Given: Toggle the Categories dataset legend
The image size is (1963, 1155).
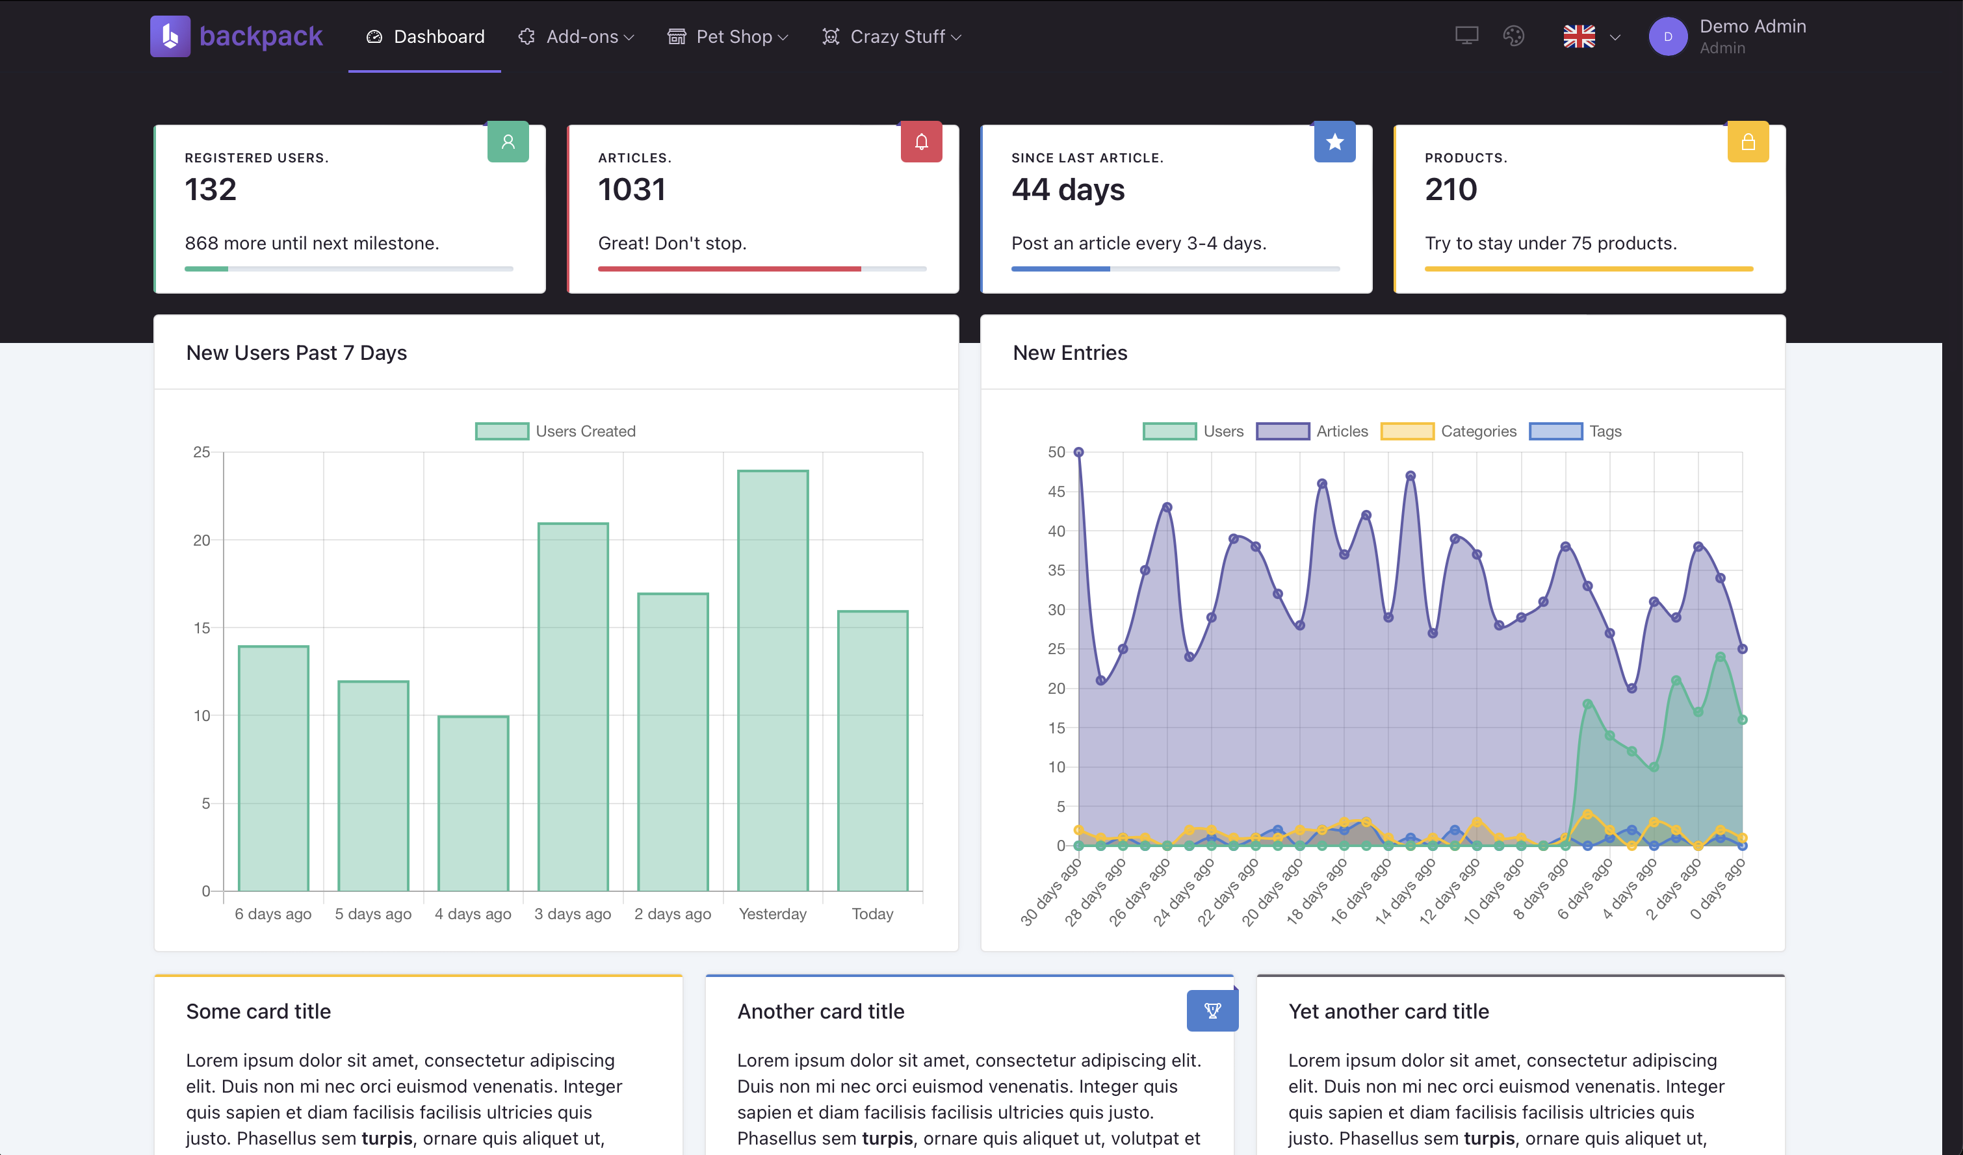Looking at the screenshot, I should (1449, 431).
